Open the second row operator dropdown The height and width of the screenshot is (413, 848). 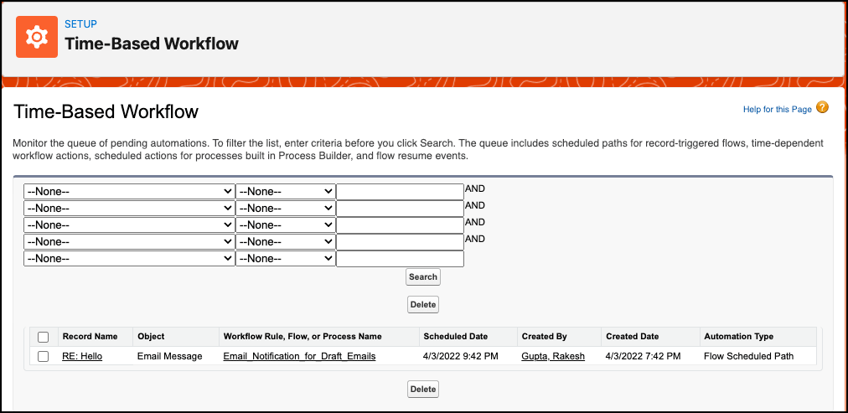(x=286, y=208)
